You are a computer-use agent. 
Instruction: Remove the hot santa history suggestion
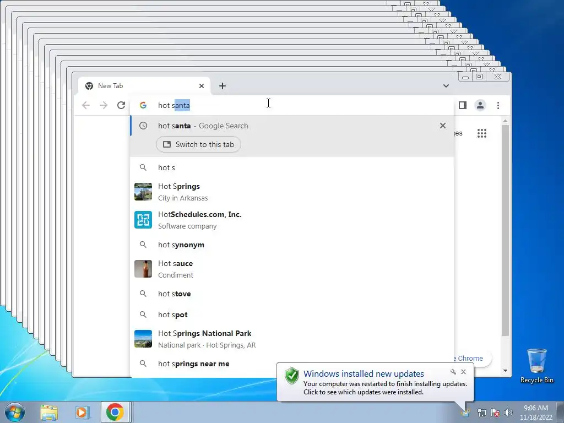443,126
